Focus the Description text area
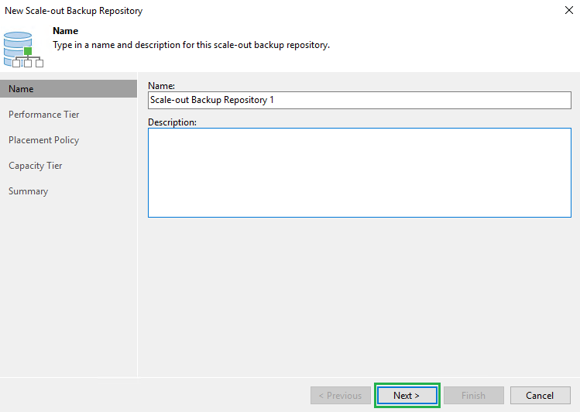 (x=359, y=172)
